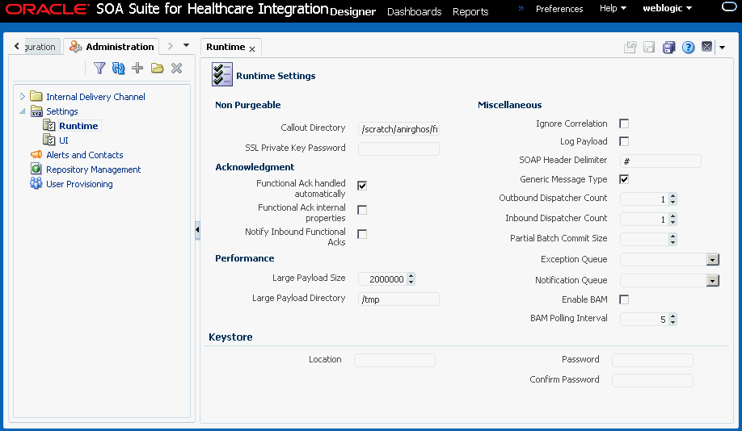Toggle Functional Ack handled automatically checkbox
Image resolution: width=742 pixels, height=431 pixels.
pyautogui.click(x=362, y=186)
